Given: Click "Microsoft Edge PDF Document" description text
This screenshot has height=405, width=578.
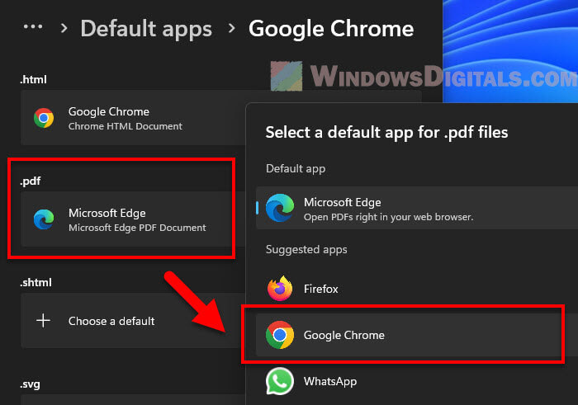Looking at the screenshot, I should (137, 228).
